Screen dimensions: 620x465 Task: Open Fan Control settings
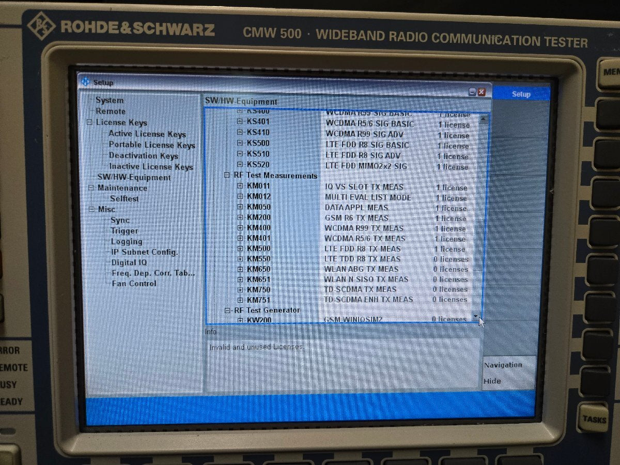pyautogui.click(x=134, y=283)
